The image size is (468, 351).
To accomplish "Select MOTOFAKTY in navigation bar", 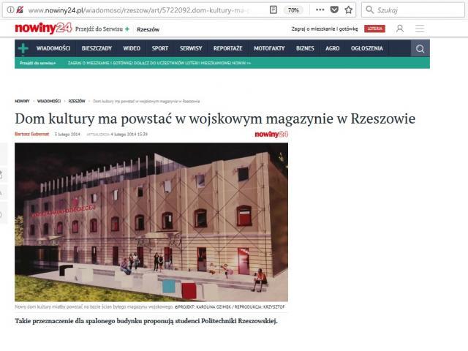I will coord(268,49).
